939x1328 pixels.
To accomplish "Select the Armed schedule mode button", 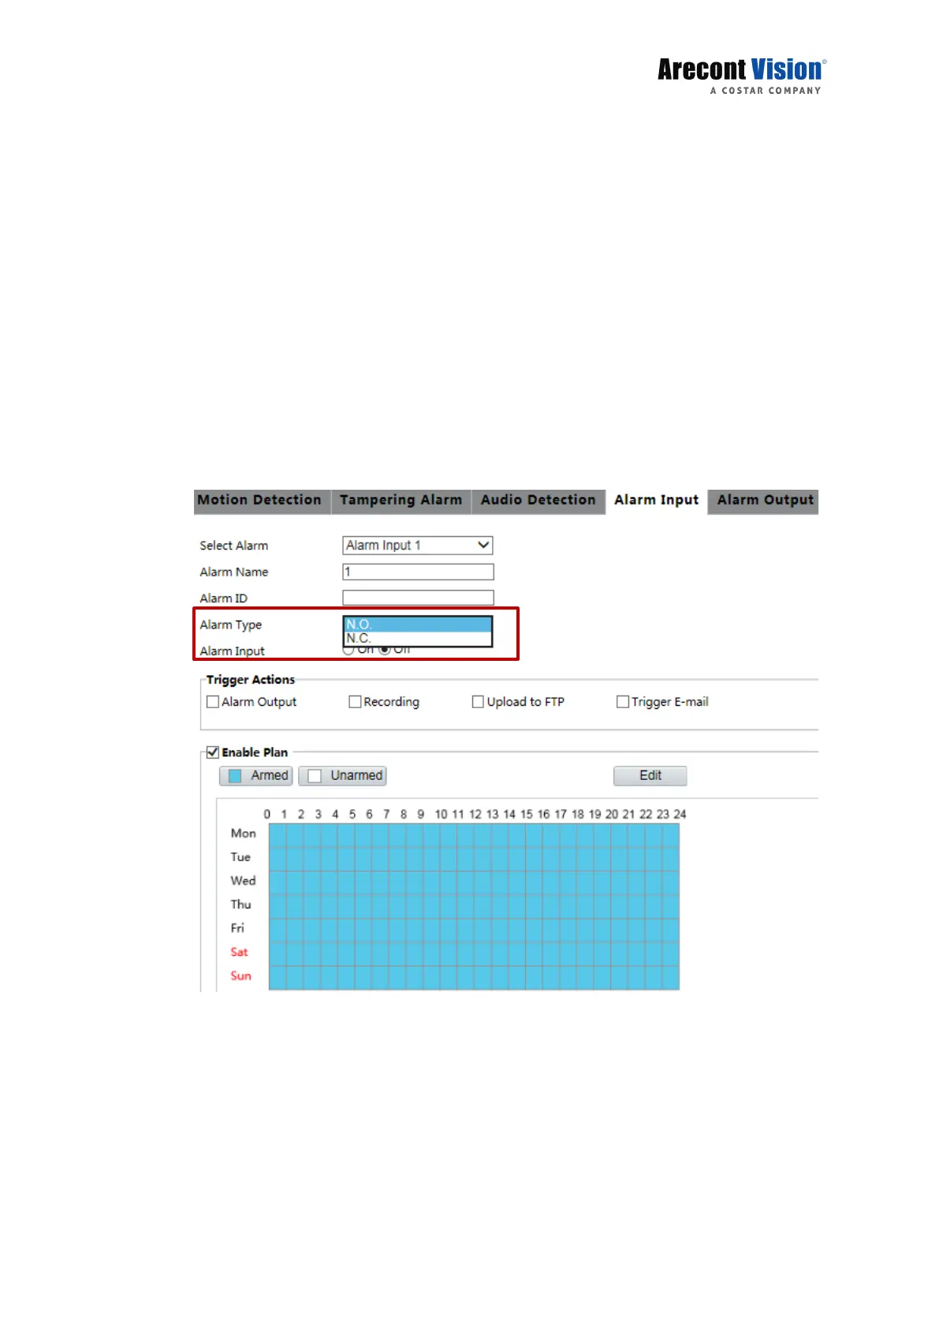I will coord(257,776).
